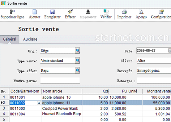Click code cell 0011004
This screenshot has width=171, height=122.
pyautogui.click(x=25, y=114)
